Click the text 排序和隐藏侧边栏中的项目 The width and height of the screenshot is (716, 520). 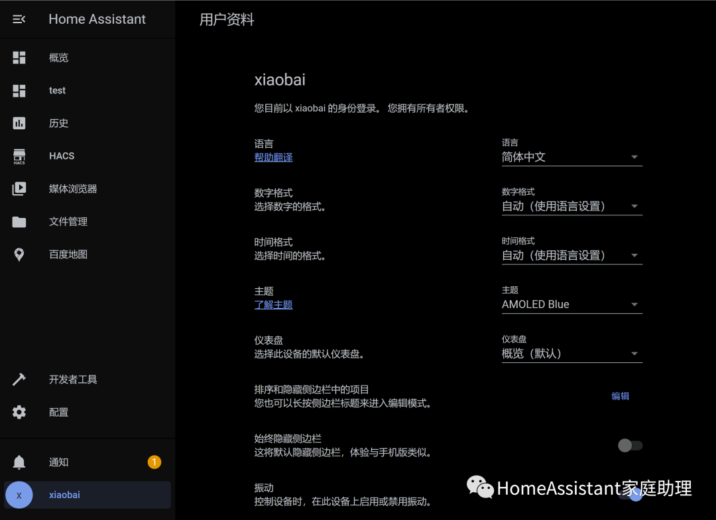(x=312, y=390)
